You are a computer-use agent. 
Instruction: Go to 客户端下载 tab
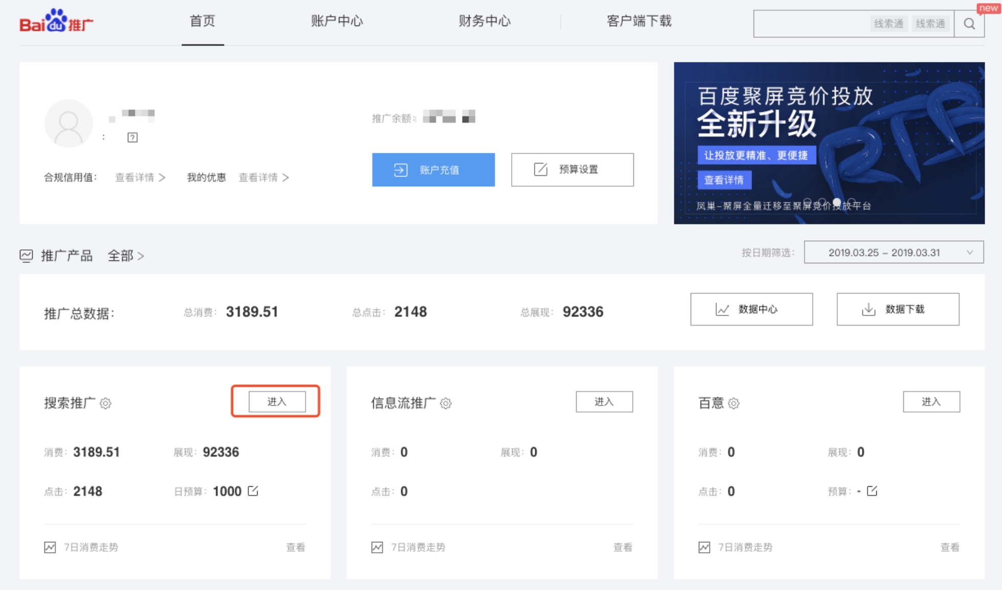(x=639, y=21)
